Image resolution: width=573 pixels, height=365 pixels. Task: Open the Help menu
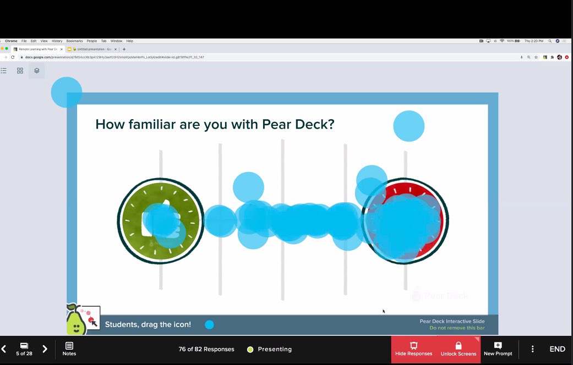pyautogui.click(x=130, y=41)
